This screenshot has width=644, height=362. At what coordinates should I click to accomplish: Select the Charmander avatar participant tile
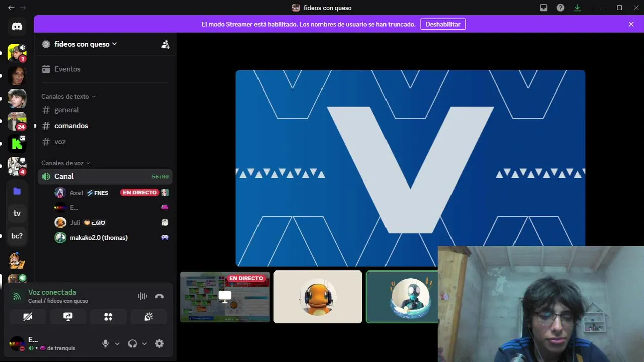click(x=317, y=297)
